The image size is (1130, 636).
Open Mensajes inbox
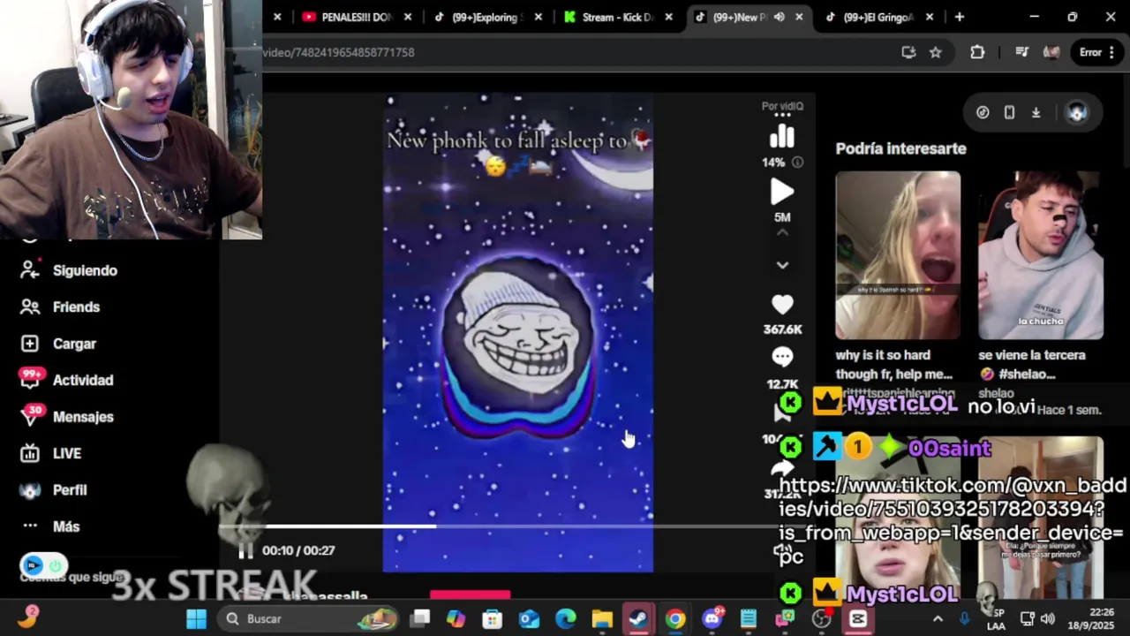66,416
